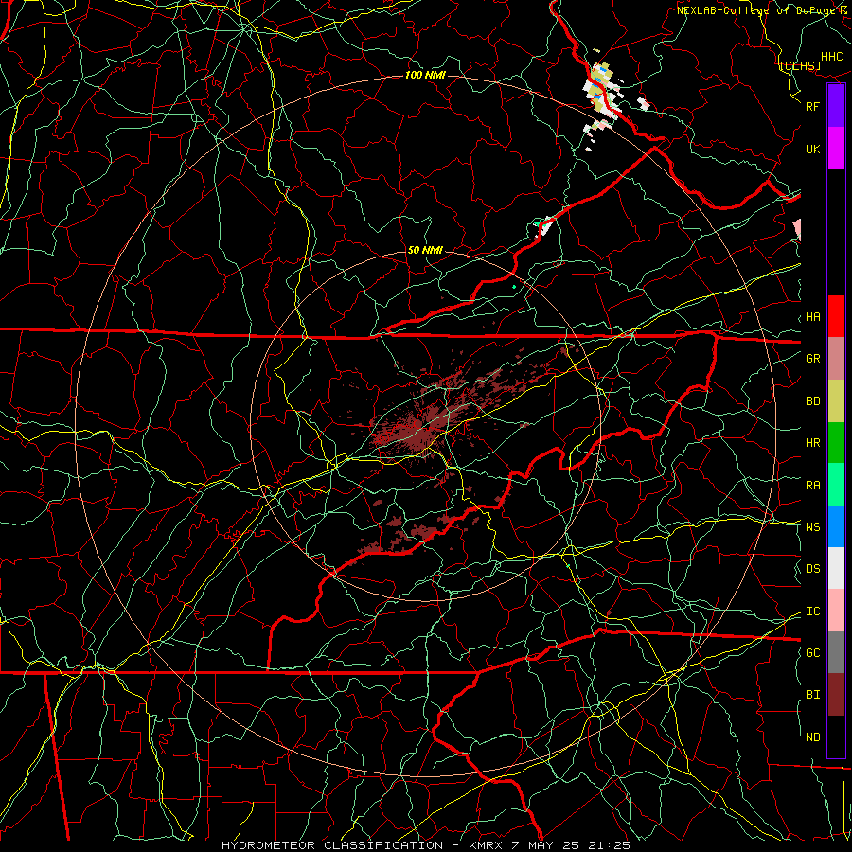This screenshot has height=852, width=852.
Task: Click the HHC product code label
Action: (x=831, y=57)
